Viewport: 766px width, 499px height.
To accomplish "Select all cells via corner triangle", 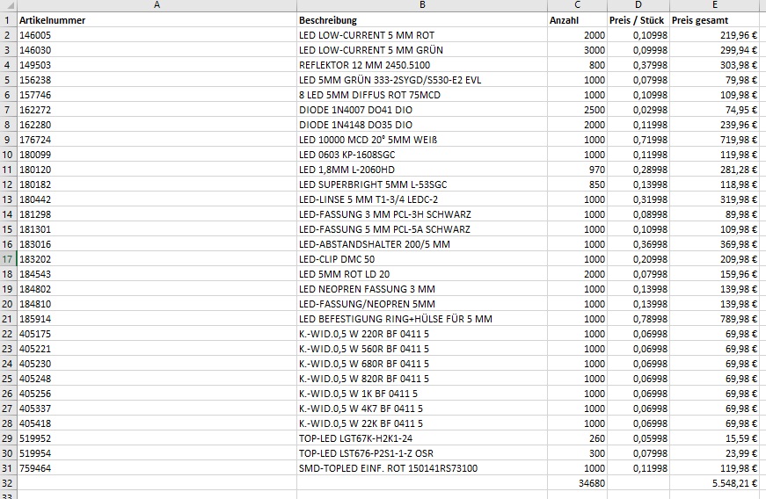I will pos(8,5).
